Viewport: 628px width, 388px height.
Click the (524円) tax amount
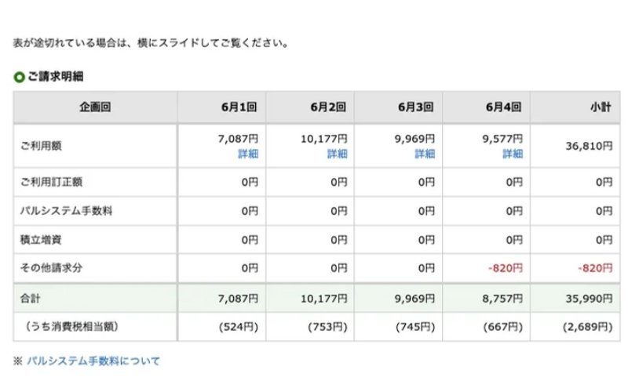tap(239, 327)
